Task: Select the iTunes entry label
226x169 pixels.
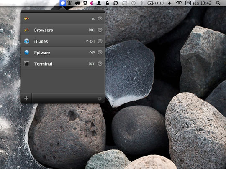Action: pyautogui.click(x=41, y=41)
